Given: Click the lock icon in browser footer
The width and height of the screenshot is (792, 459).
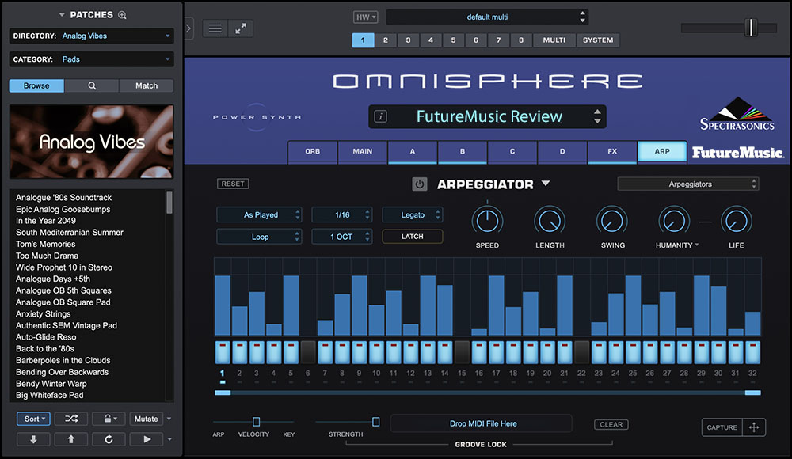Looking at the screenshot, I should [109, 419].
